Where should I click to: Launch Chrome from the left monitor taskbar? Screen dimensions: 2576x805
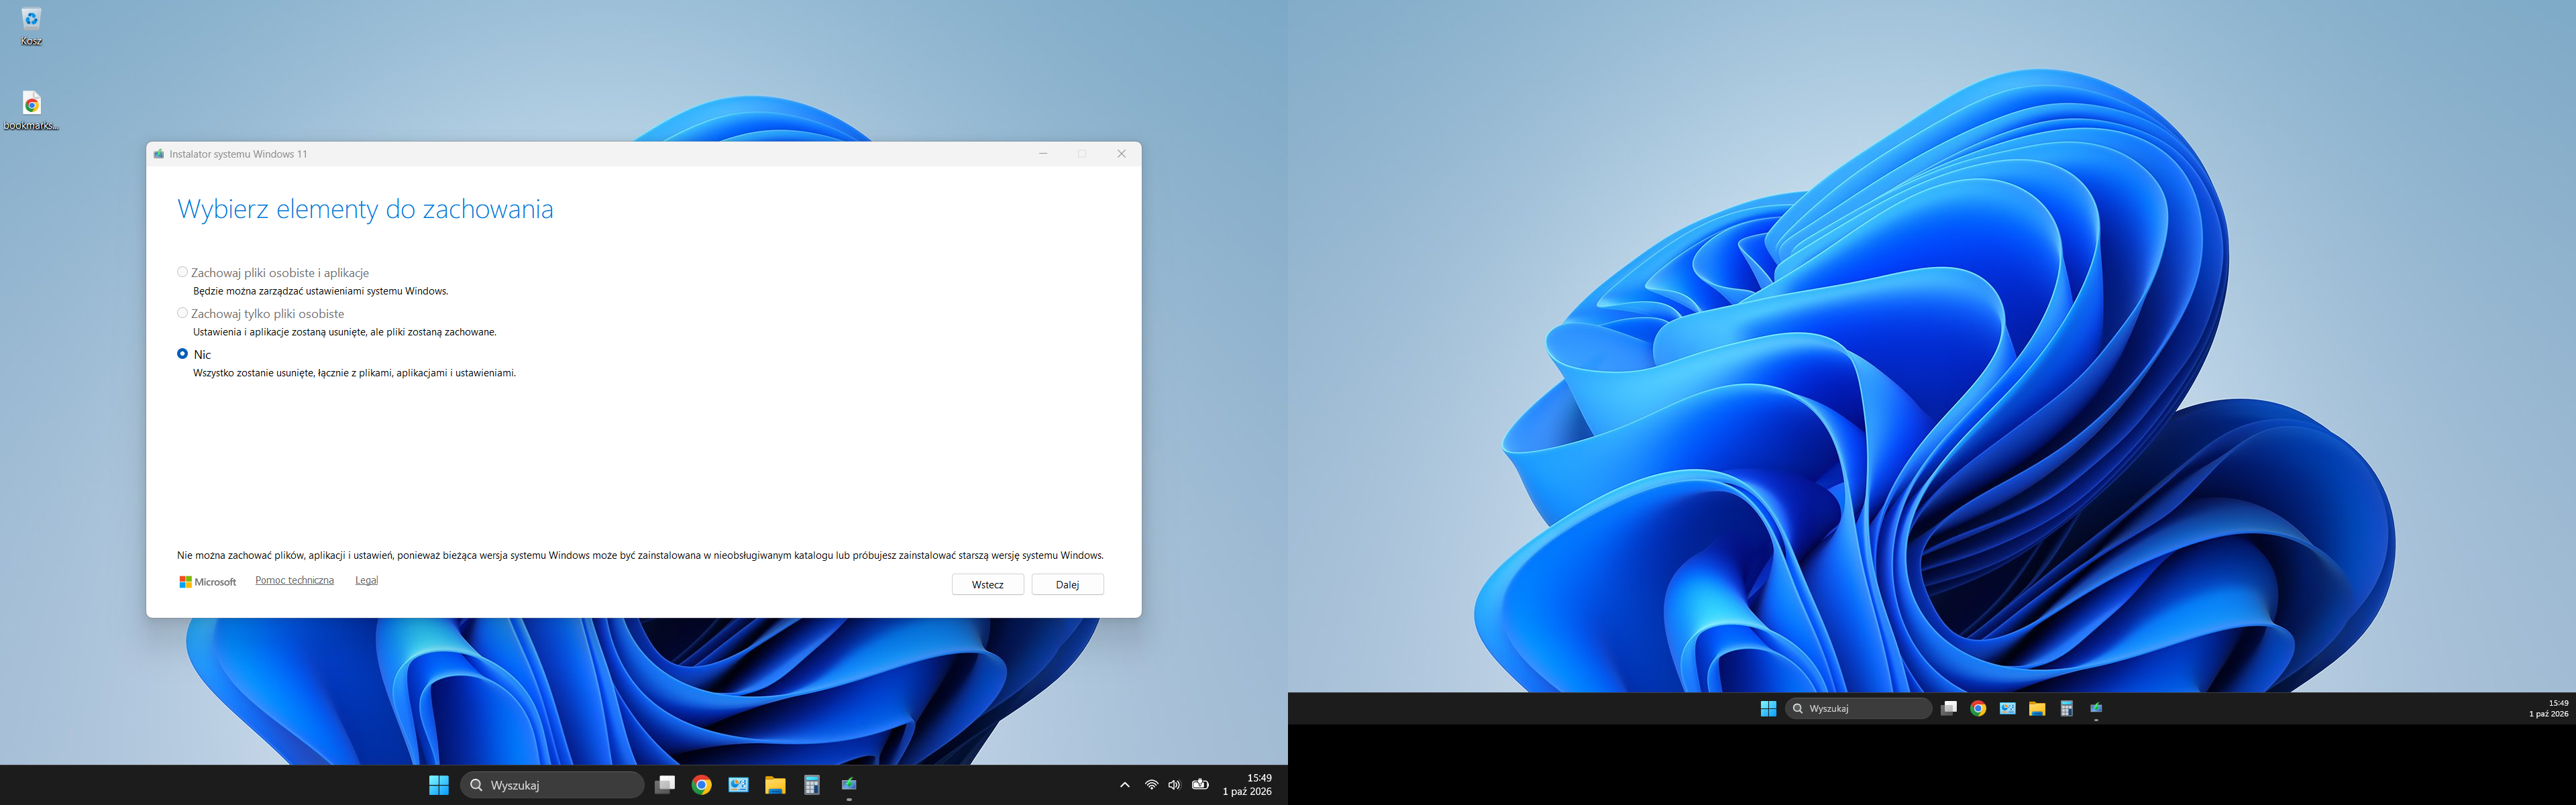click(702, 785)
